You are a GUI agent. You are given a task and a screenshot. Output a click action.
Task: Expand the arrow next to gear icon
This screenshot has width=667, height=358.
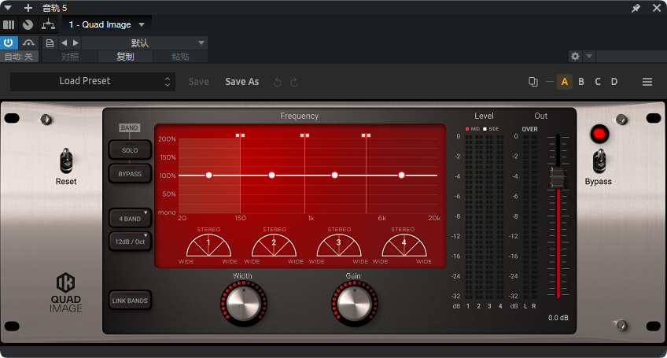point(589,56)
